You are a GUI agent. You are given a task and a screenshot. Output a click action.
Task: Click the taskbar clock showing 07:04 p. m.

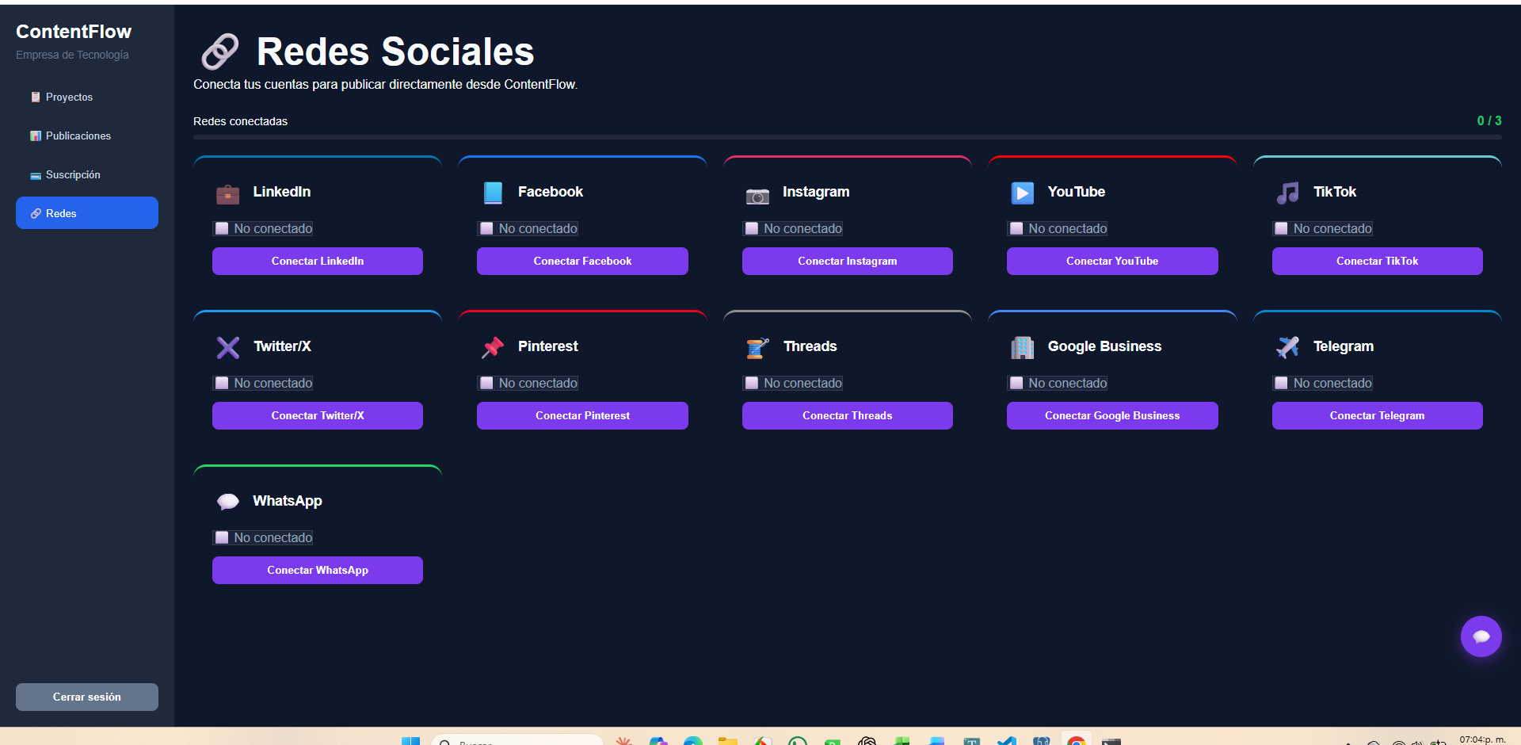(1483, 739)
